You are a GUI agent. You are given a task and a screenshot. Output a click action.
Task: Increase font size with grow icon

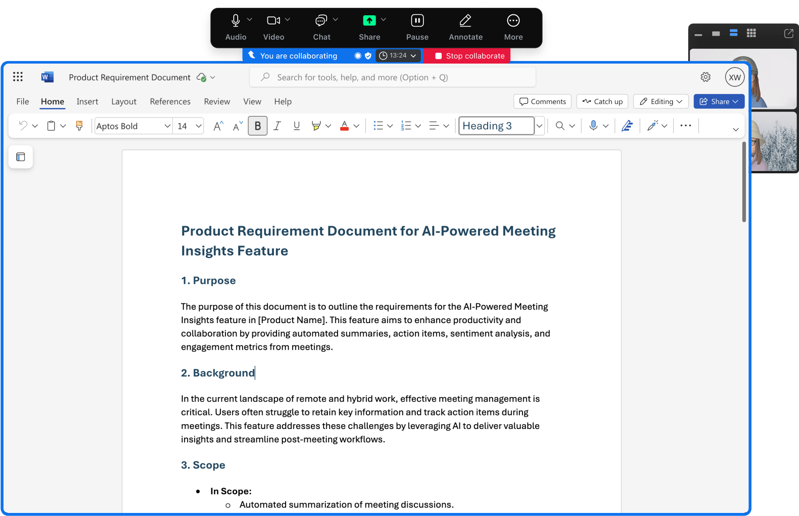coord(218,126)
